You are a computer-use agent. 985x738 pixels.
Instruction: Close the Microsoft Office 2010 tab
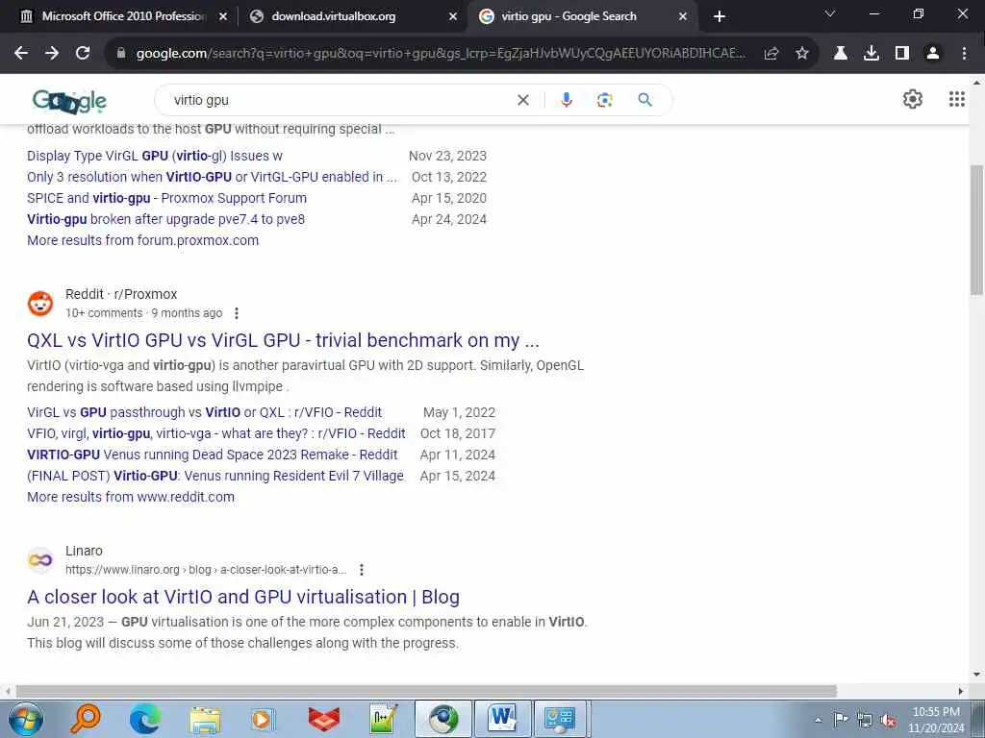pyautogui.click(x=223, y=17)
